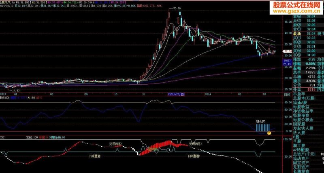The width and height of the screenshot is (324, 173).
Task: Select the 买④ 32.00 bid row
Action: click(x=304, y=51)
